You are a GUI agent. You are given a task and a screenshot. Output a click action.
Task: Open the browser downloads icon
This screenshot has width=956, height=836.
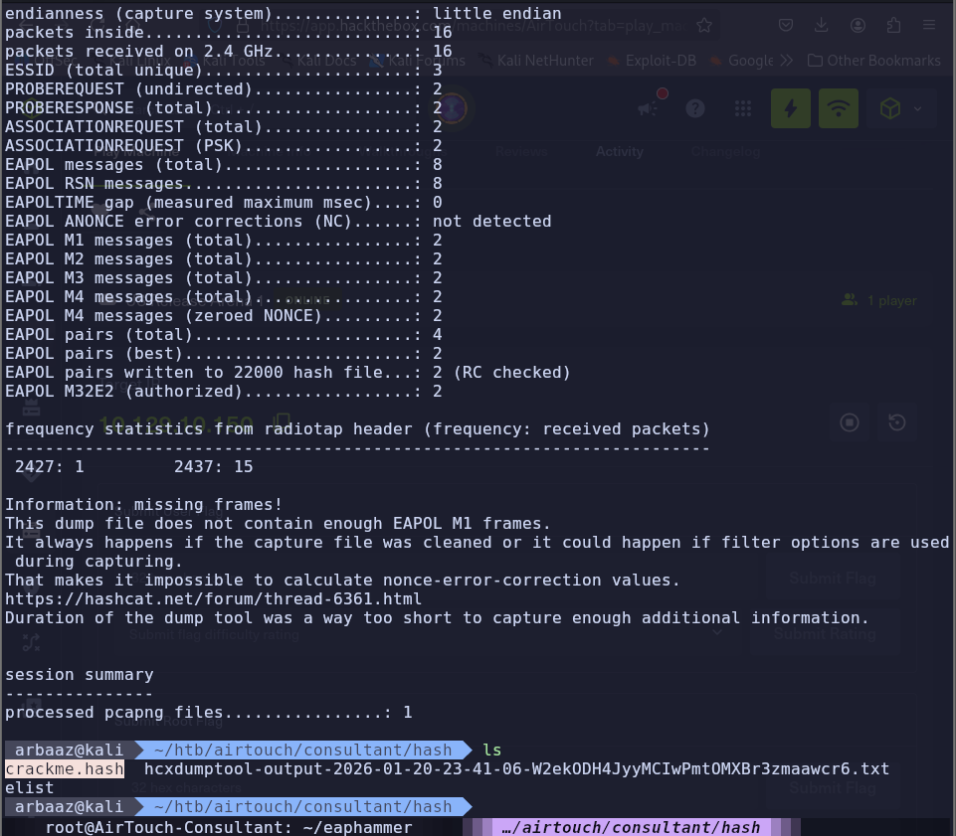coord(821,24)
